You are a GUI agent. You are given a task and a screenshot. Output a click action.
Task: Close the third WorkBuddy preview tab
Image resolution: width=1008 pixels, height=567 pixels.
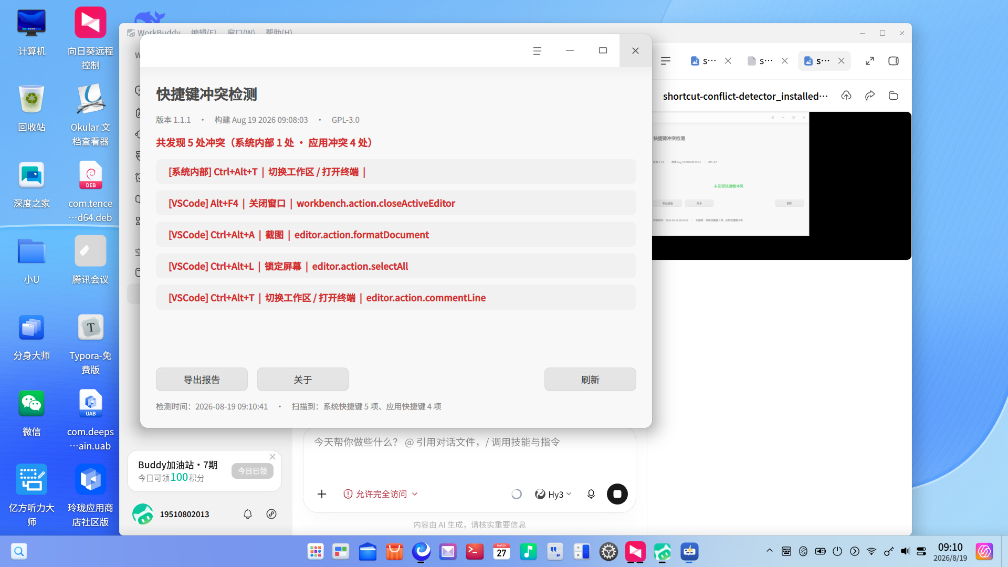coord(842,61)
